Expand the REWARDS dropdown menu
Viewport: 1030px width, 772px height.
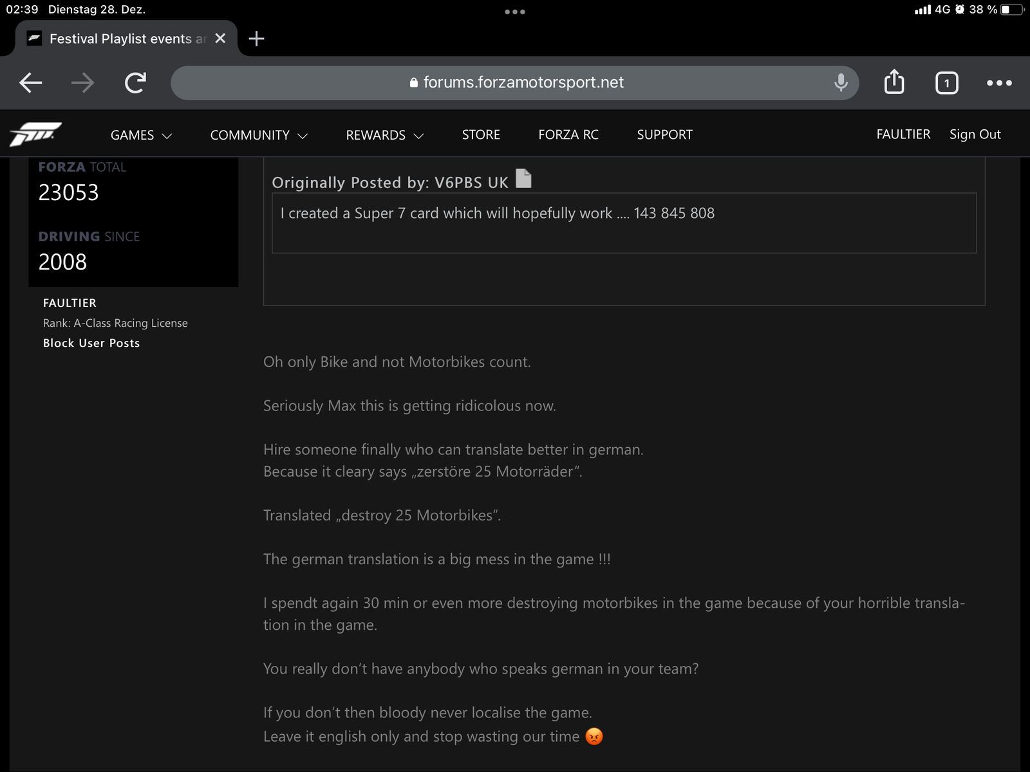pos(385,135)
